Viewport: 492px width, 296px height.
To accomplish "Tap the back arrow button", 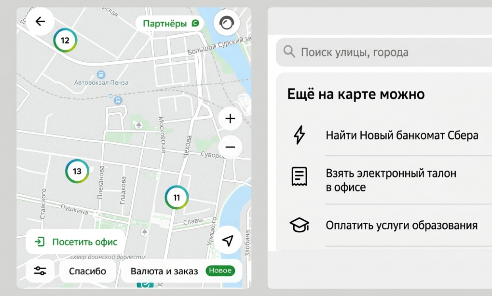I will click(x=41, y=21).
